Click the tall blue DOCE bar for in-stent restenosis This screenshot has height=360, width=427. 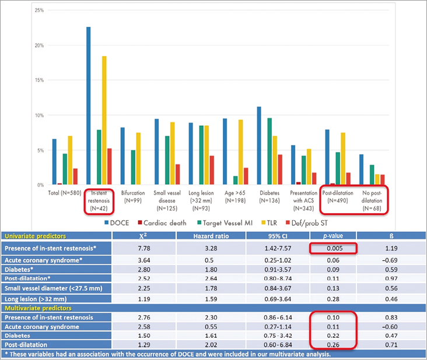[x=89, y=106]
